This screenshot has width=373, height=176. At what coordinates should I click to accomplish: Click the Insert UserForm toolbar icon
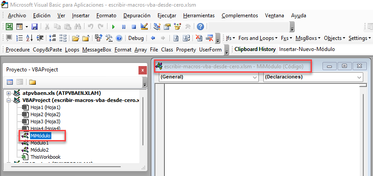(19, 27)
